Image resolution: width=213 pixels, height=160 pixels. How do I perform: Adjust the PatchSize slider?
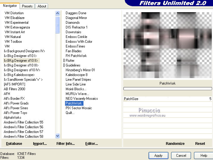click(168, 99)
